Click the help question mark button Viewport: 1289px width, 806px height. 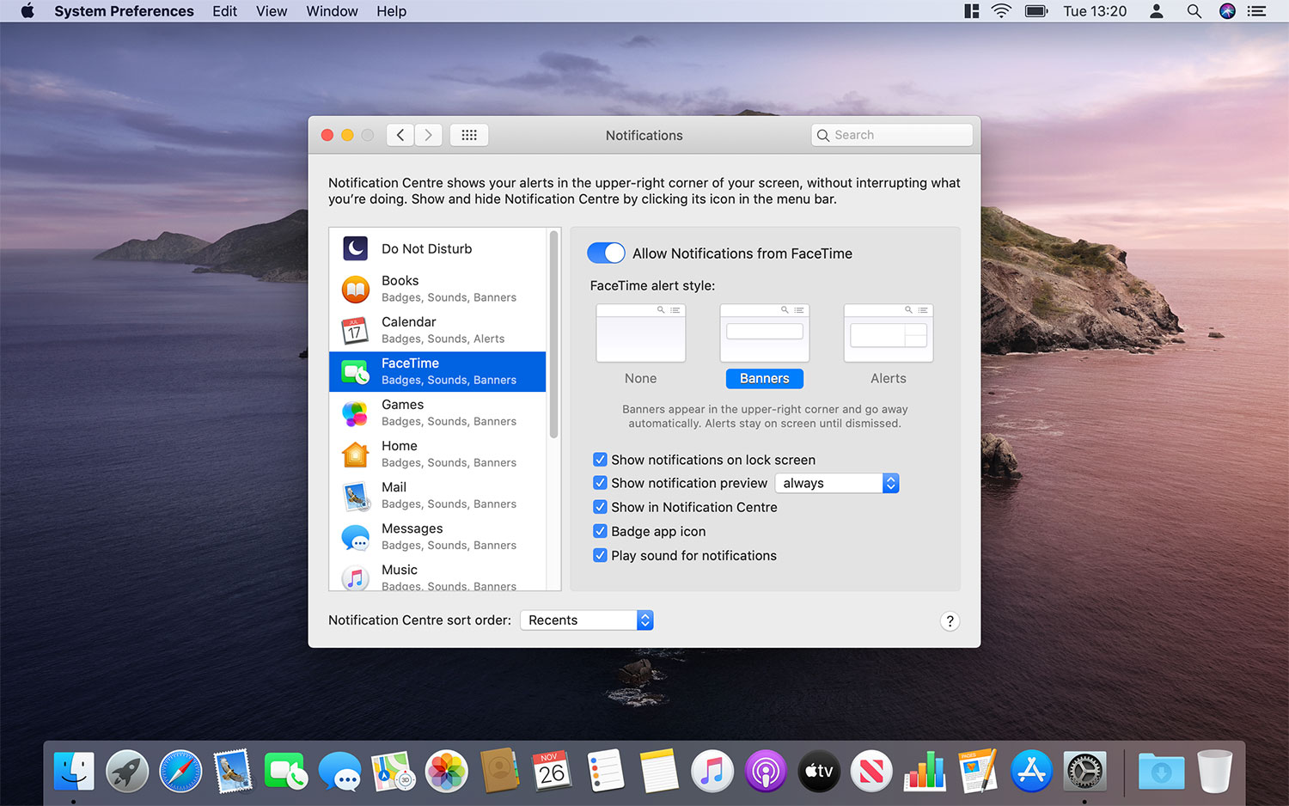[x=950, y=620]
